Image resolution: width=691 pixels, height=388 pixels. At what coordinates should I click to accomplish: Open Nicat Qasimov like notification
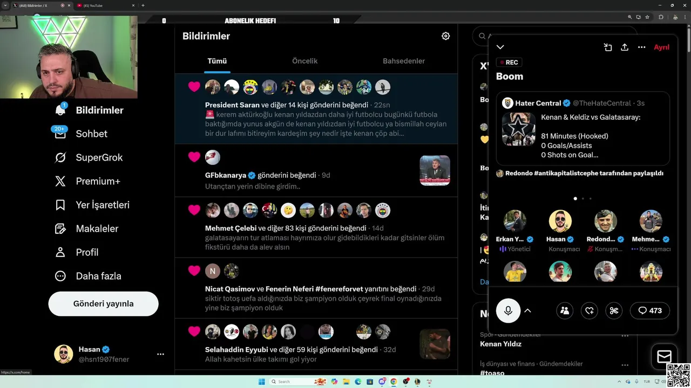click(x=316, y=288)
